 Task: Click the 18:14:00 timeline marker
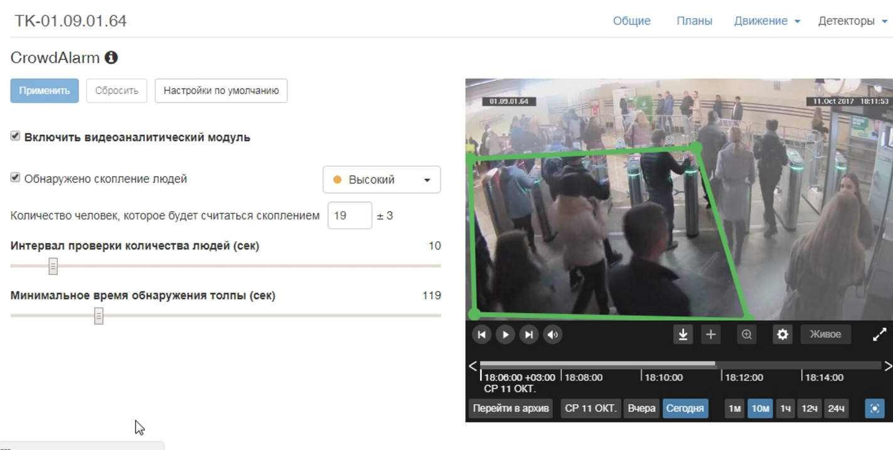tap(824, 377)
